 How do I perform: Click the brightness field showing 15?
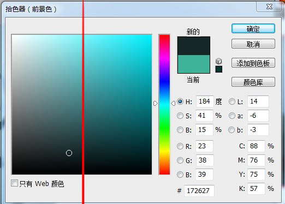coord(204,130)
